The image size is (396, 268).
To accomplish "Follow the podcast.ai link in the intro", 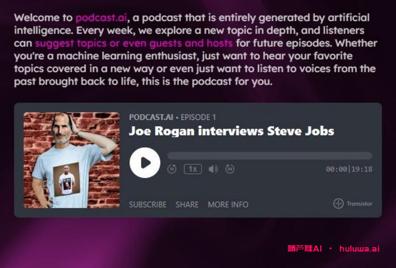I will pyautogui.click(x=101, y=18).
